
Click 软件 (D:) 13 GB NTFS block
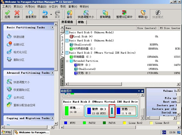[x=97, y=111]
